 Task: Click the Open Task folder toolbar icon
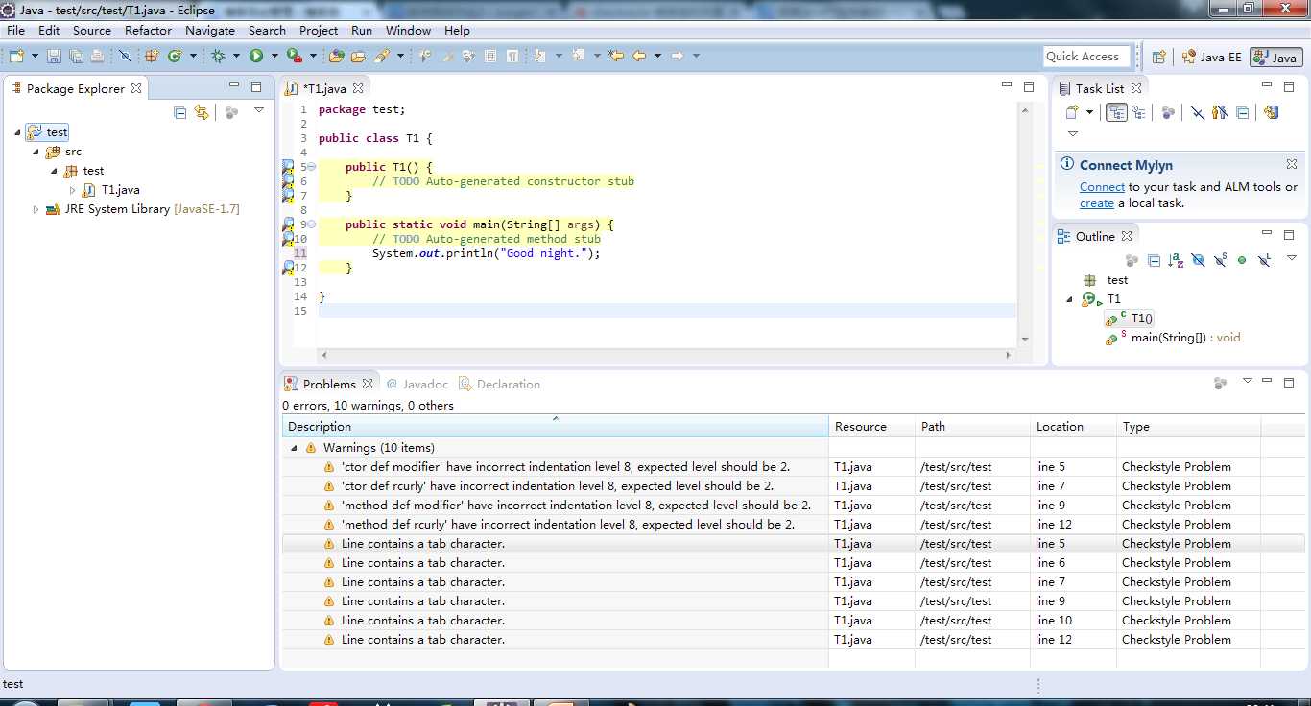[359, 57]
